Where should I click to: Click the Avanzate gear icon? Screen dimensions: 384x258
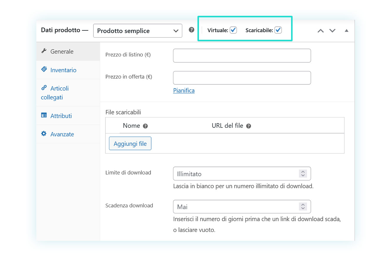pos(44,134)
